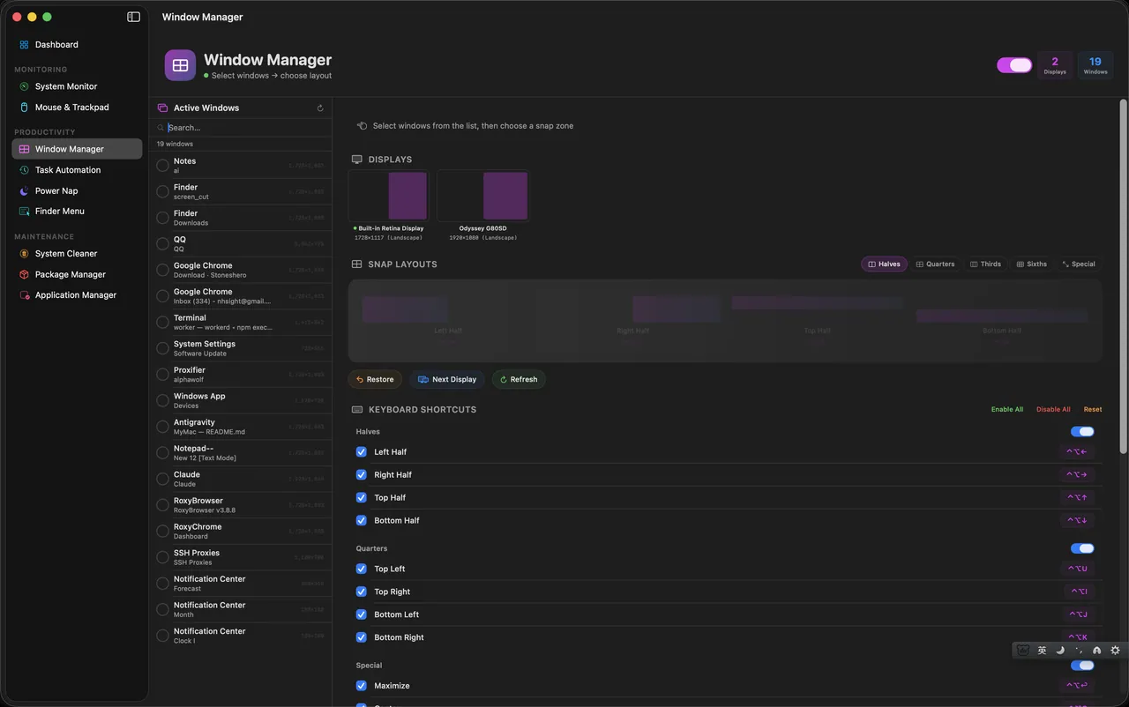This screenshot has height=707, width=1129.
Task: Open Task Automation in the sidebar
Action: coord(77,170)
